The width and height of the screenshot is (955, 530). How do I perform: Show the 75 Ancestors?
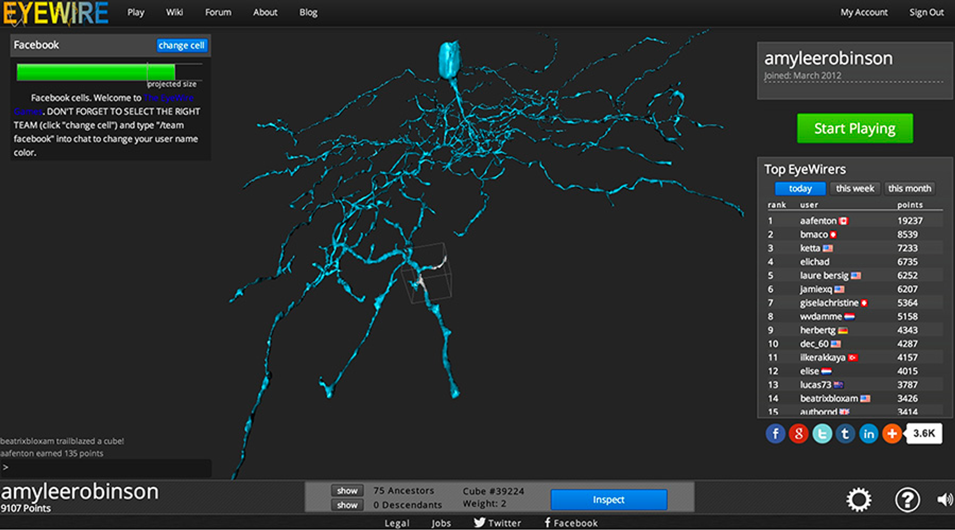[347, 490]
